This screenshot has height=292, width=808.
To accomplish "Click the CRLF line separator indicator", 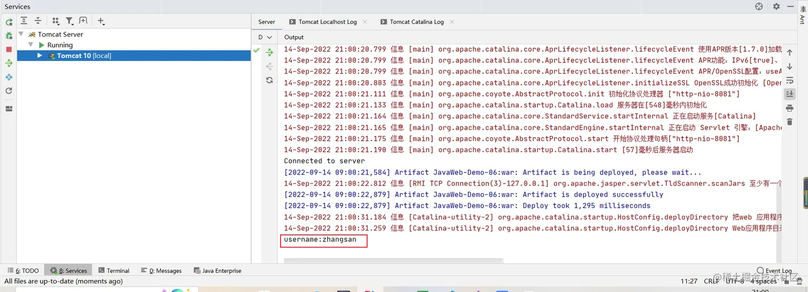I will click(711, 281).
